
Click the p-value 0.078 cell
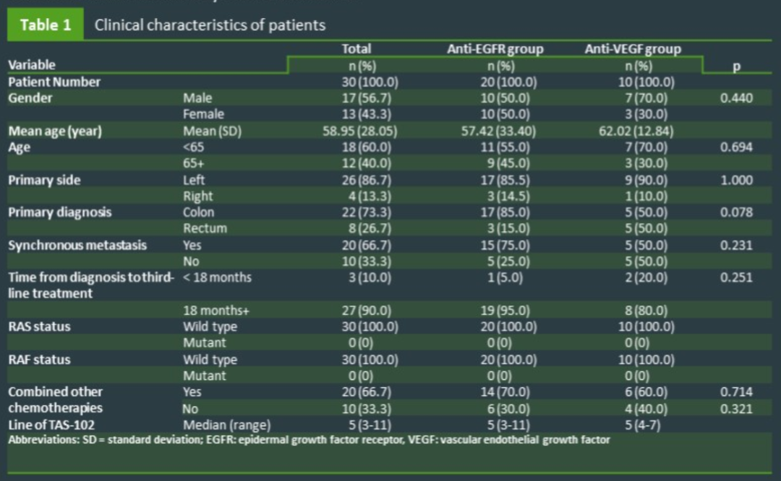coord(736,212)
